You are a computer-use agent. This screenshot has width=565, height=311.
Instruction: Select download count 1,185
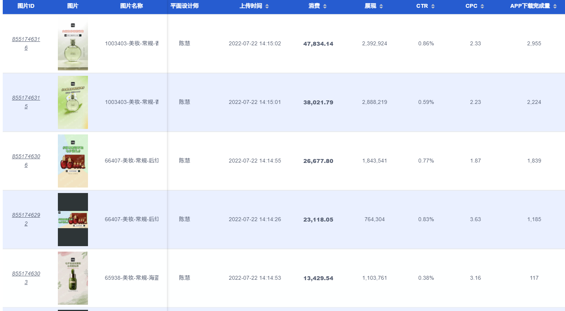point(534,219)
